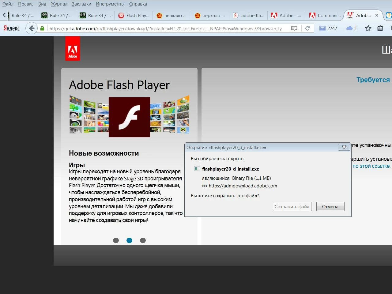
Task: Click the Яндекс logo button
Action: pos(12,28)
